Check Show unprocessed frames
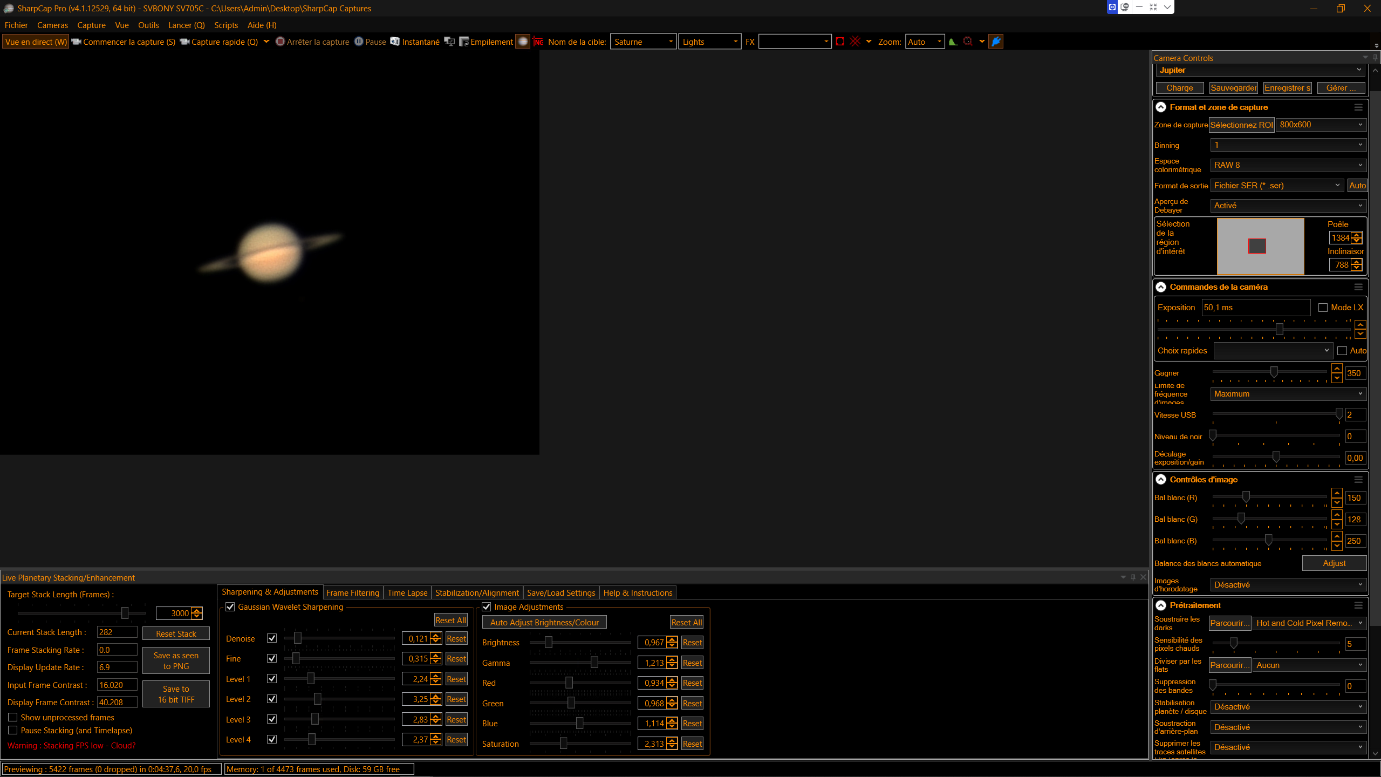This screenshot has width=1381, height=777. pyautogui.click(x=13, y=717)
